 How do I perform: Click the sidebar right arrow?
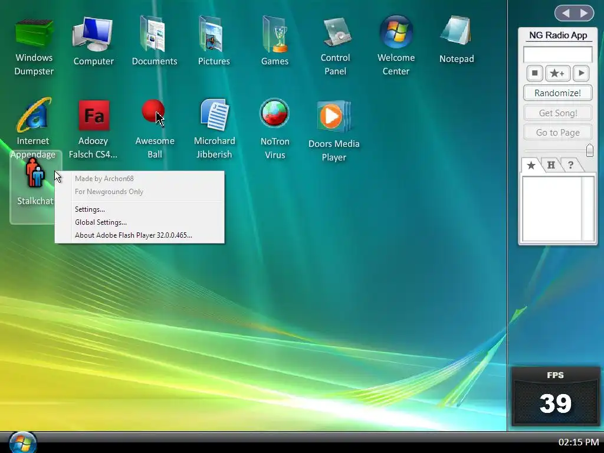pyautogui.click(x=585, y=14)
